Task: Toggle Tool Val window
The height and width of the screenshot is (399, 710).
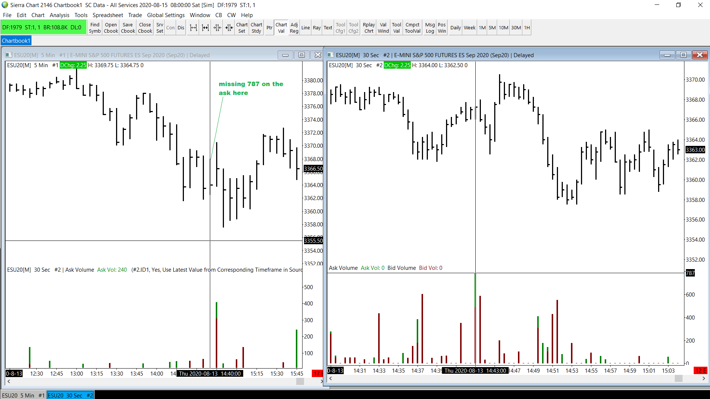Action: 397,28
